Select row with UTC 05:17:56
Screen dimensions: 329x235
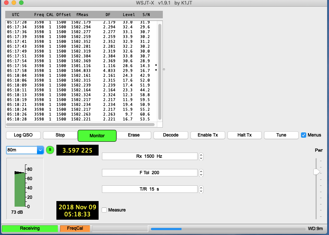[x=82, y=66]
